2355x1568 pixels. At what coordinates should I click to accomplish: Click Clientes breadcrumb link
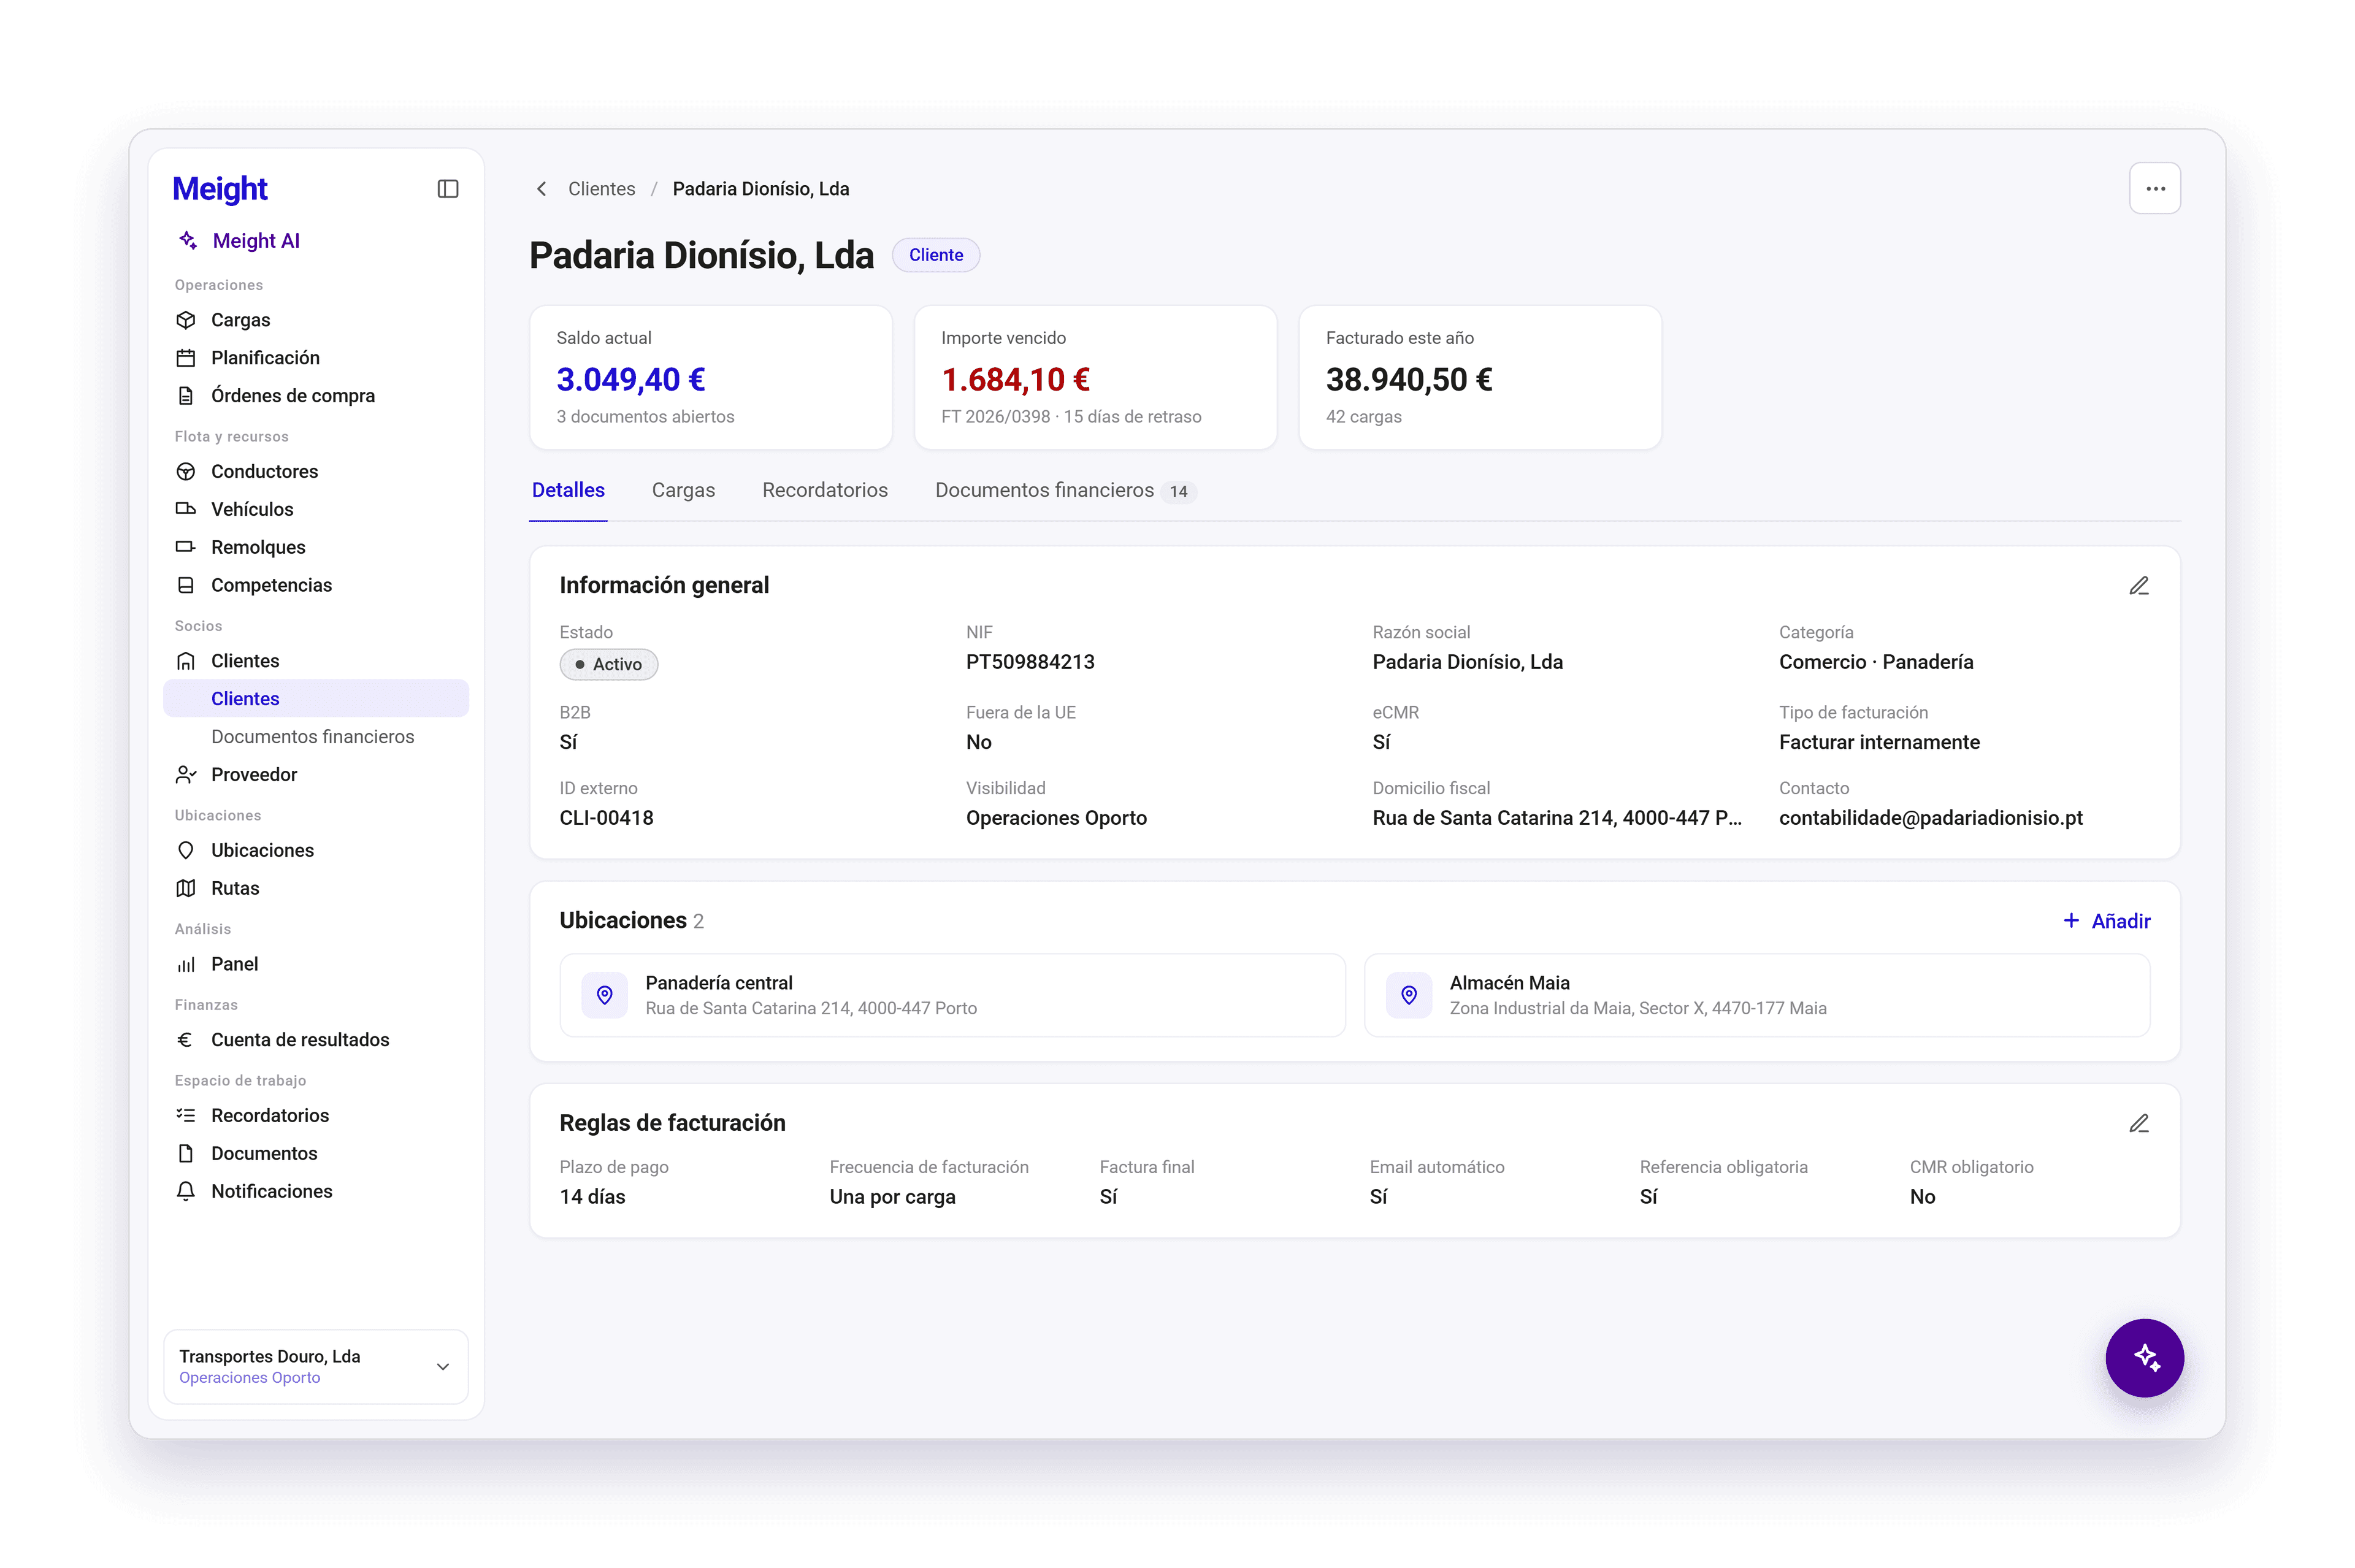click(x=601, y=189)
